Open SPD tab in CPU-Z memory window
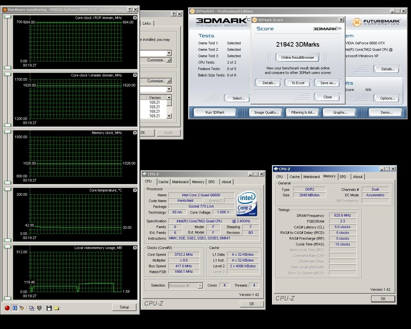Image resolution: width=411 pixels, height=329 pixels. [343, 177]
